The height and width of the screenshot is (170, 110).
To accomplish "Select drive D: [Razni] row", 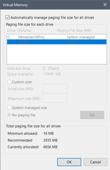I will (x=57, y=42).
